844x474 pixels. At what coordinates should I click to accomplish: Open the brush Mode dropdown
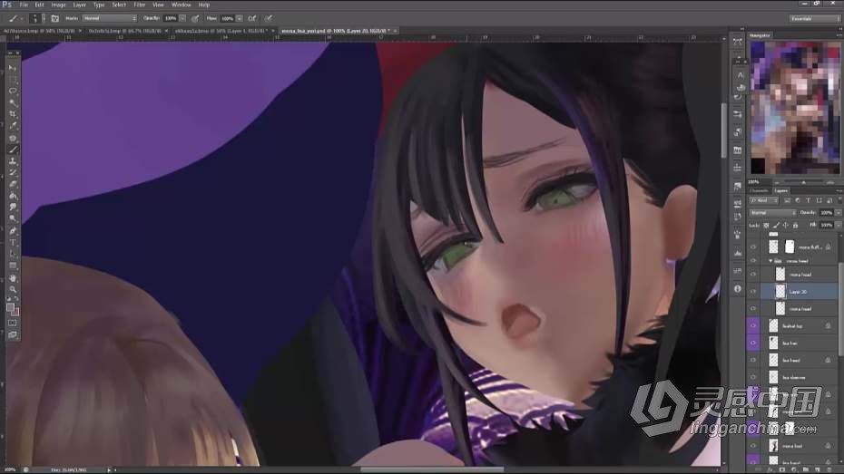pos(109,17)
